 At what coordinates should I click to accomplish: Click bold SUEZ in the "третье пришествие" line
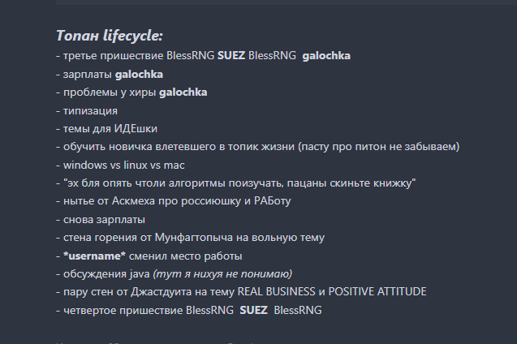coord(231,56)
